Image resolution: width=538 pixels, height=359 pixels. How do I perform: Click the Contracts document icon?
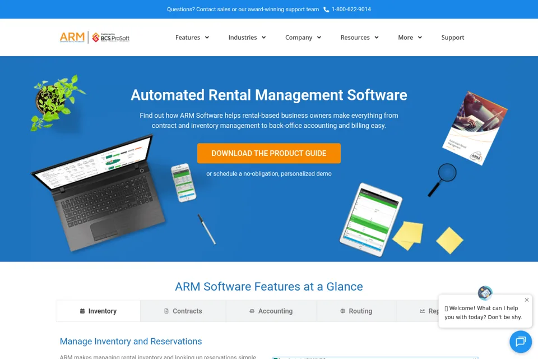[166, 311]
